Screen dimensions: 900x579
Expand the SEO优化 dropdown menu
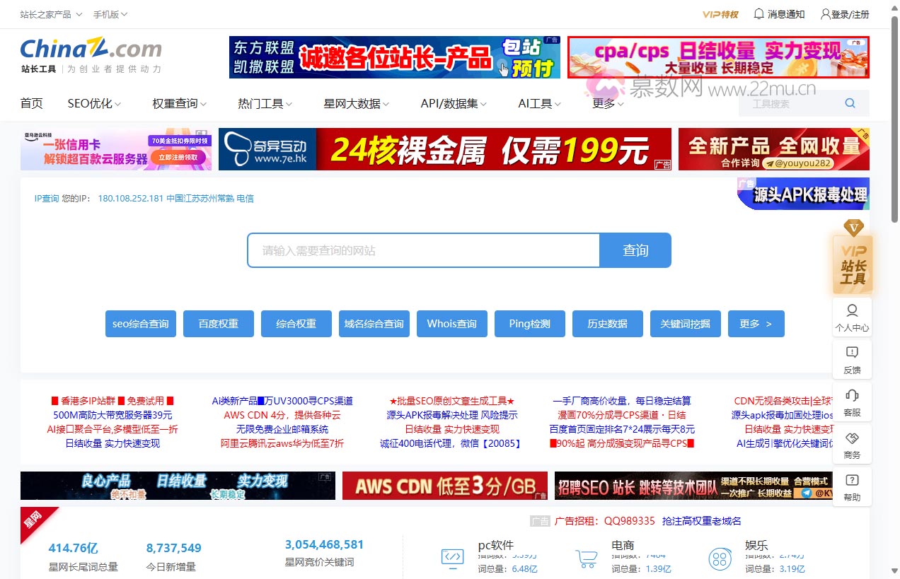(x=88, y=103)
